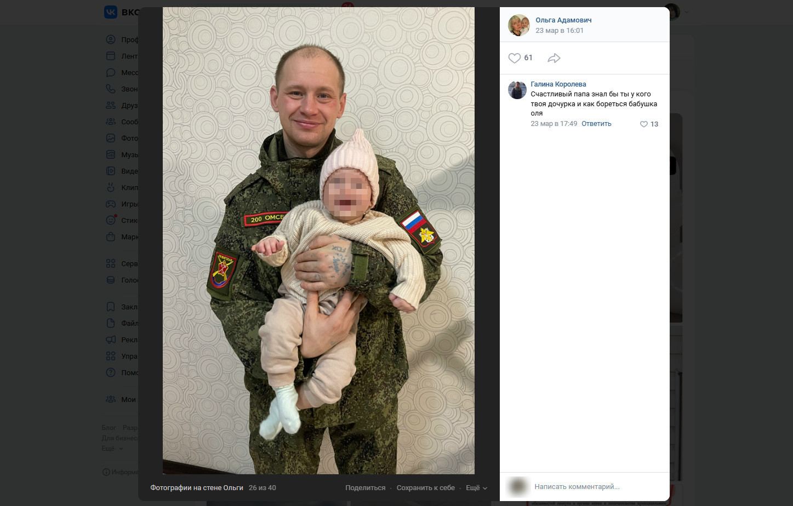Like the photo with the heart icon
This screenshot has width=793, height=506.
(514, 58)
